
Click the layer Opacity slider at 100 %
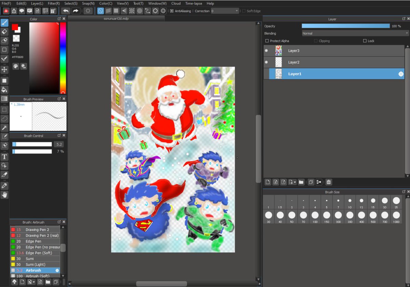coord(346,26)
